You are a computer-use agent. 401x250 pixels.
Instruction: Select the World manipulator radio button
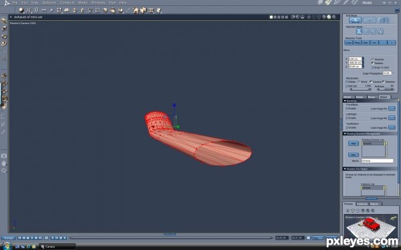pyautogui.click(x=359, y=81)
